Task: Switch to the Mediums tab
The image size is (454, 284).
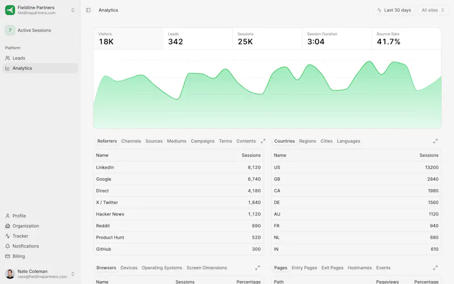Action: coord(176,141)
